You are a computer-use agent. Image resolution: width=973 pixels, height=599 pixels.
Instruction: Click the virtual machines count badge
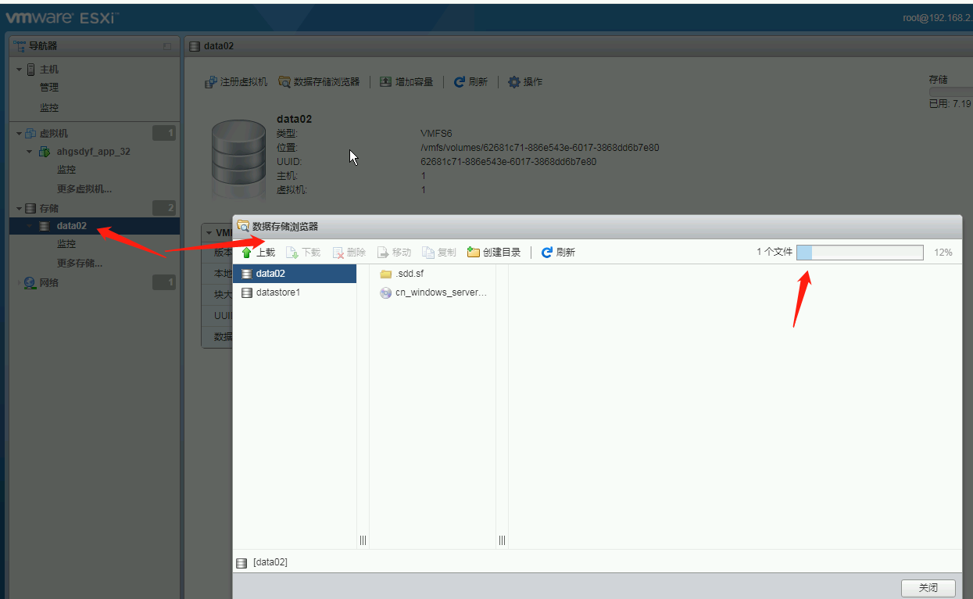pyautogui.click(x=164, y=134)
